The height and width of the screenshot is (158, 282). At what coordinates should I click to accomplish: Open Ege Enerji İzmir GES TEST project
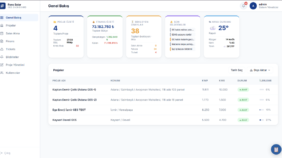pos(163,110)
